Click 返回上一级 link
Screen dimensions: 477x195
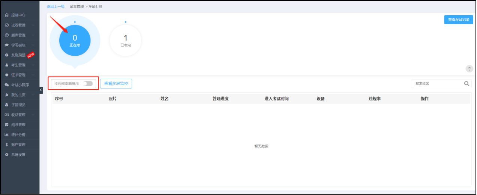(x=55, y=7)
